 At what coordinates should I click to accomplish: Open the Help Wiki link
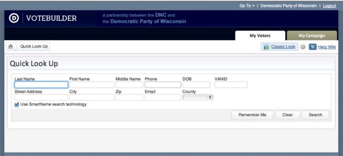click(x=327, y=47)
